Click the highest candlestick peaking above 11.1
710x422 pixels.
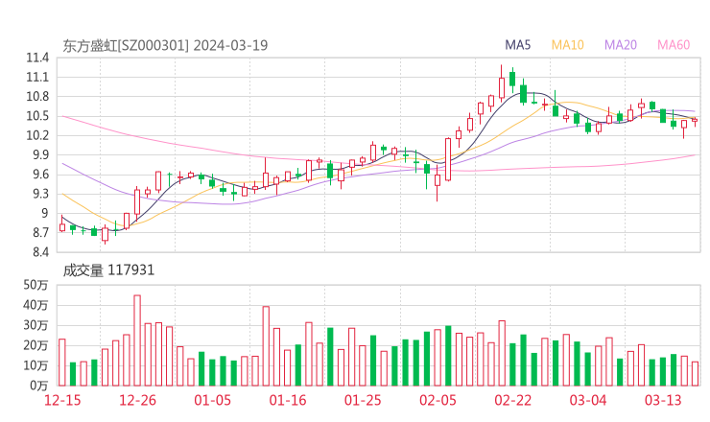point(502,83)
